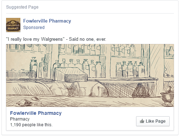Click the Suggested Page header label

(x=22, y=7)
